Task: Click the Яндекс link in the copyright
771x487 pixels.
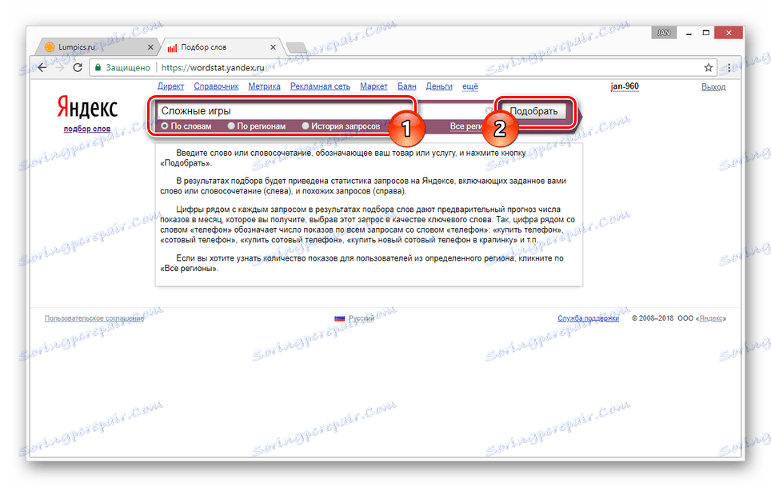Action: pos(711,318)
